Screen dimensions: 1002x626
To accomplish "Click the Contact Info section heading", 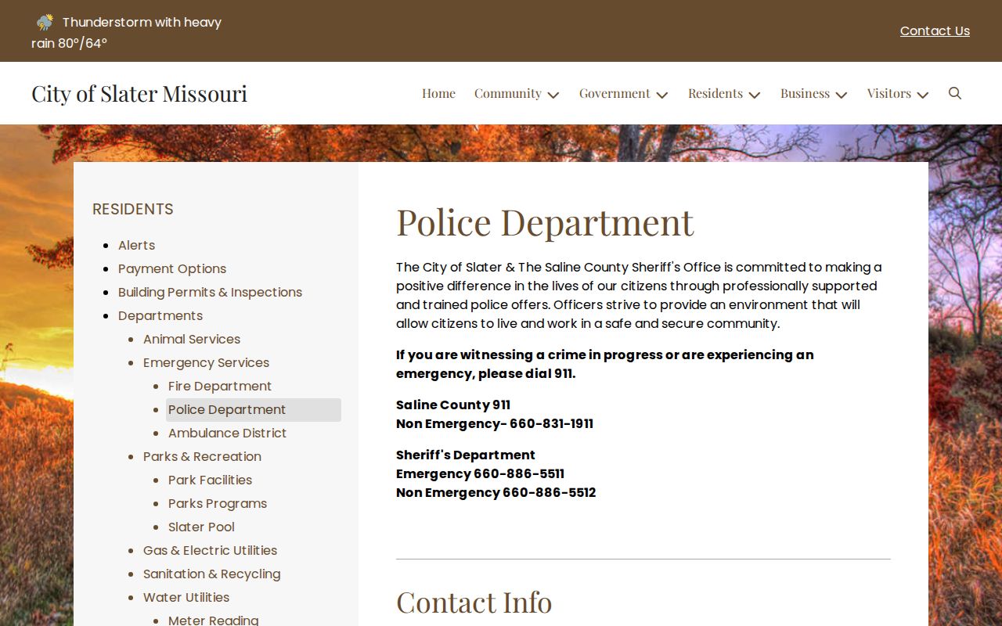I will (x=474, y=603).
